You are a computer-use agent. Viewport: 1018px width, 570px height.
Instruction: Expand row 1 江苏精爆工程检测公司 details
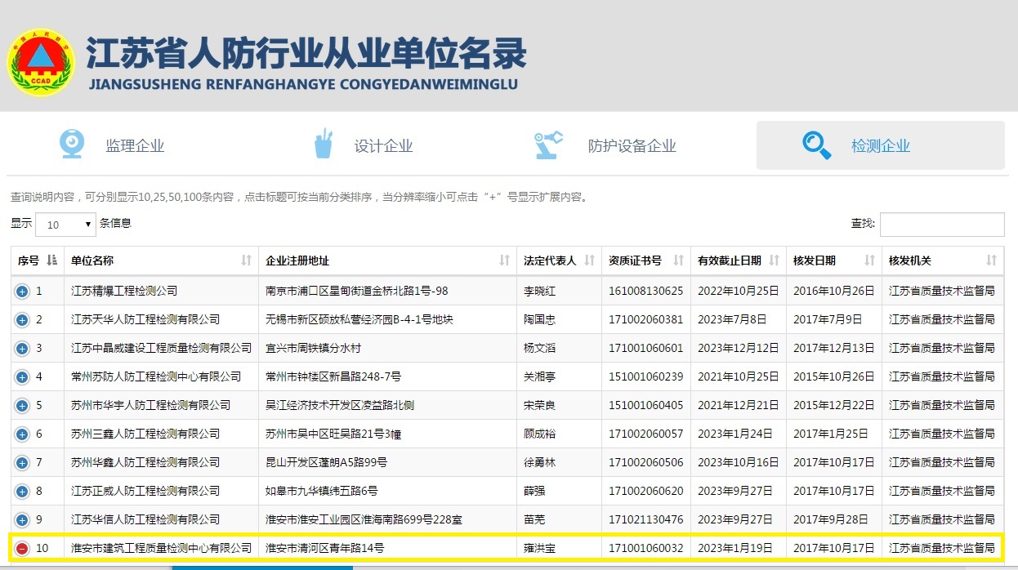(x=22, y=291)
